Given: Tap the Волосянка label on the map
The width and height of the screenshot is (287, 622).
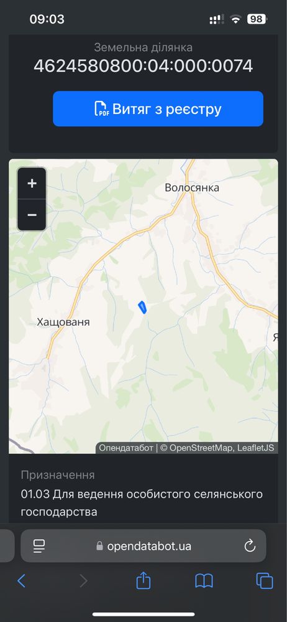Looking at the screenshot, I should (191, 187).
